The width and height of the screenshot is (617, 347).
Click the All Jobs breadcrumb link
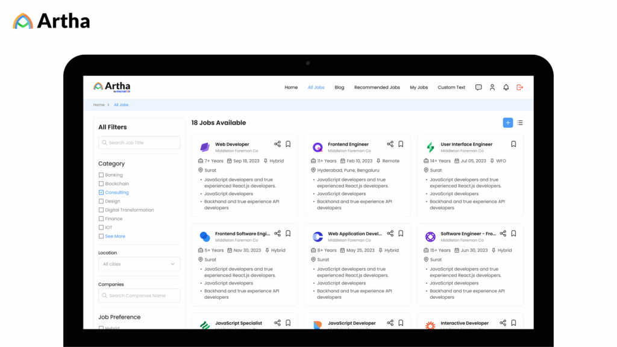pyautogui.click(x=121, y=105)
